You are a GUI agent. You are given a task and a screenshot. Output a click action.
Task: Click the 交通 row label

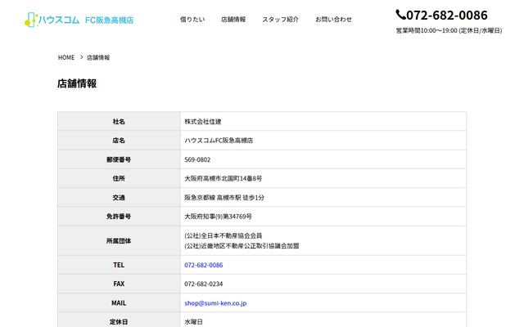tap(119, 198)
